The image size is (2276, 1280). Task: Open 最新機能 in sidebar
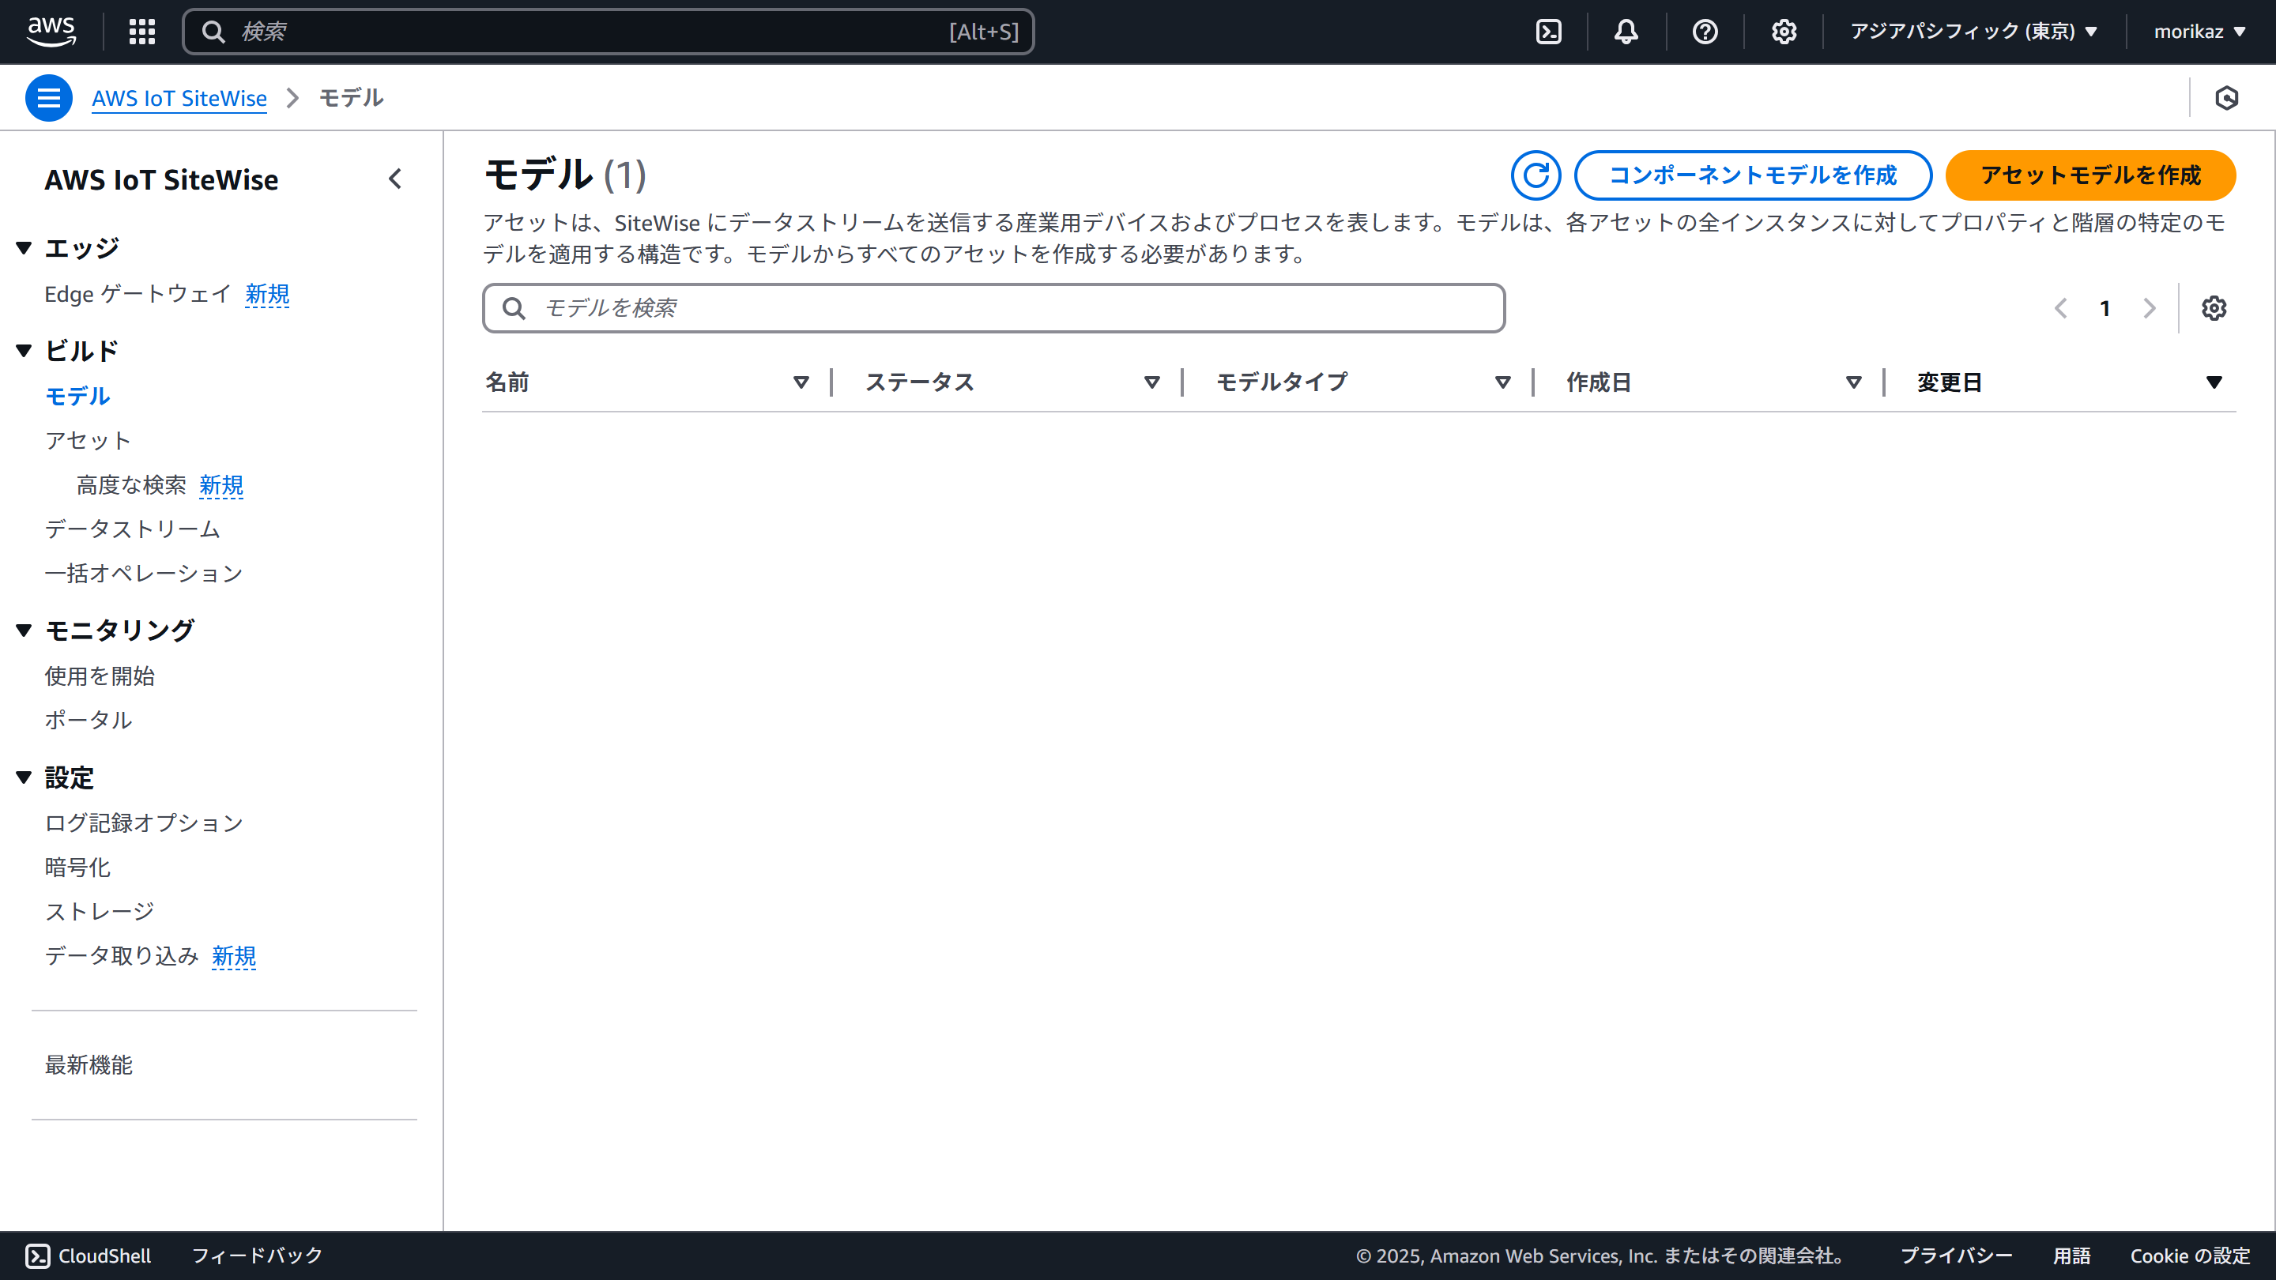pos(89,1064)
